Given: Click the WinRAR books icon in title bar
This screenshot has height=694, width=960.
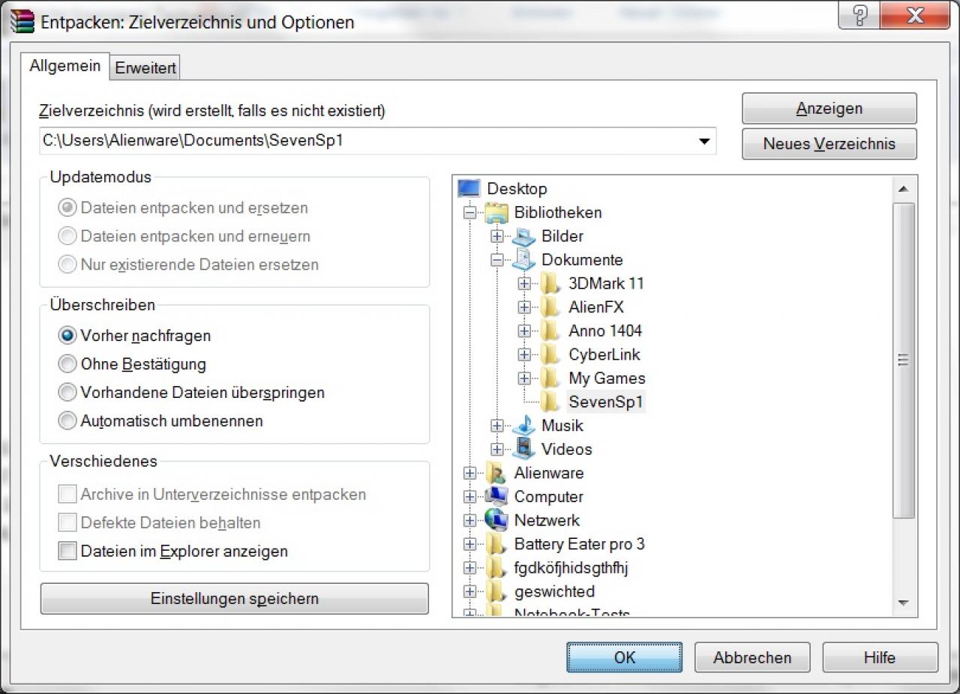Looking at the screenshot, I should (x=22, y=22).
